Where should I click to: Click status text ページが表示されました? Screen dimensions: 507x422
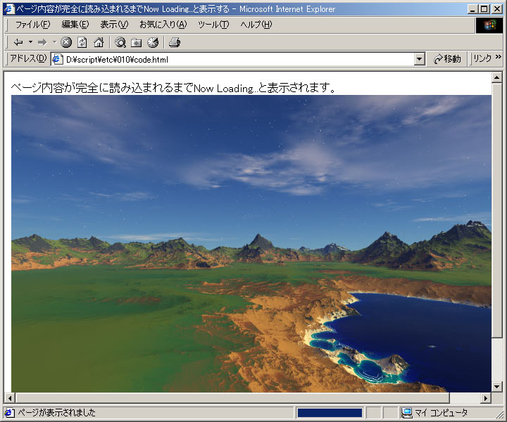[x=56, y=413]
